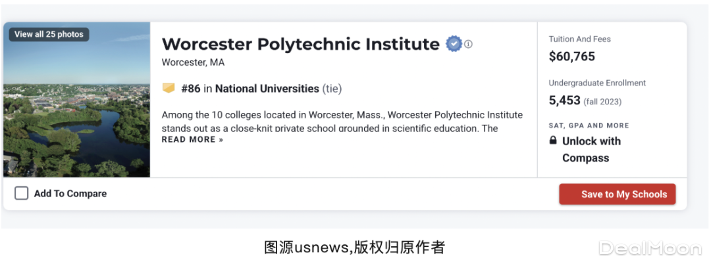Check the Add To Compare checkbox

[x=22, y=194]
